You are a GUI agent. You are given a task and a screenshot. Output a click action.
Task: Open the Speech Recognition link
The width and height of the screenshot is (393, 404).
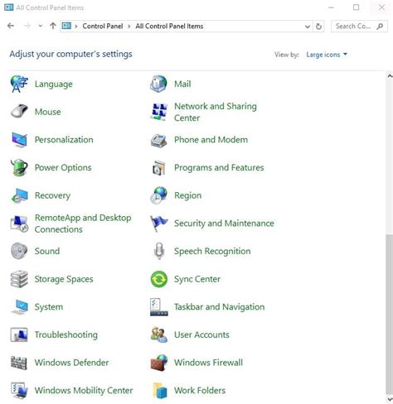pyautogui.click(x=212, y=251)
